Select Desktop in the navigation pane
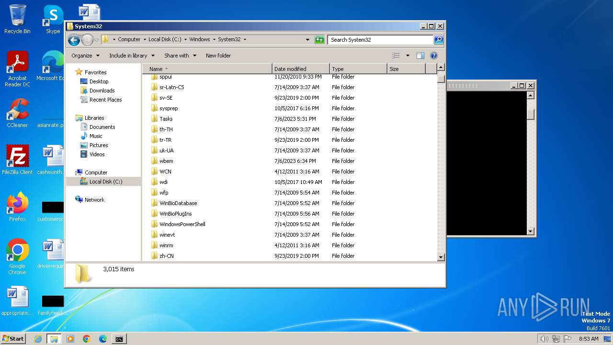The image size is (613, 345). (x=99, y=81)
